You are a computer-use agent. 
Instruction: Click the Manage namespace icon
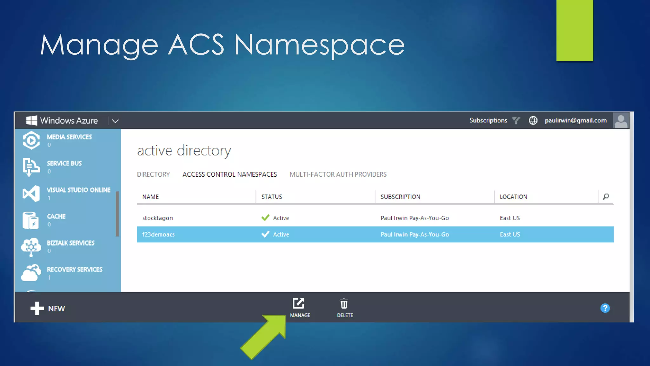click(299, 304)
